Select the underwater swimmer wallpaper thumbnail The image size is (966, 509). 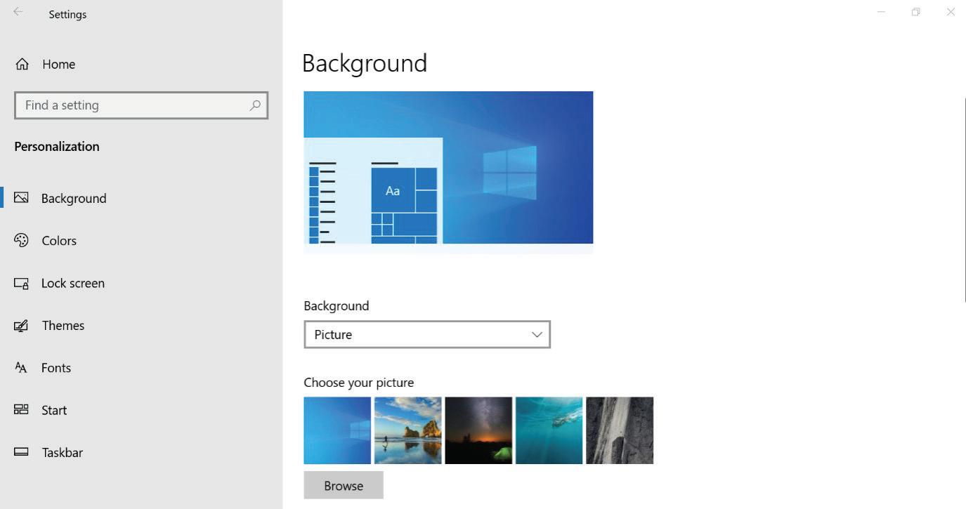pyautogui.click(x=549, y=430)
